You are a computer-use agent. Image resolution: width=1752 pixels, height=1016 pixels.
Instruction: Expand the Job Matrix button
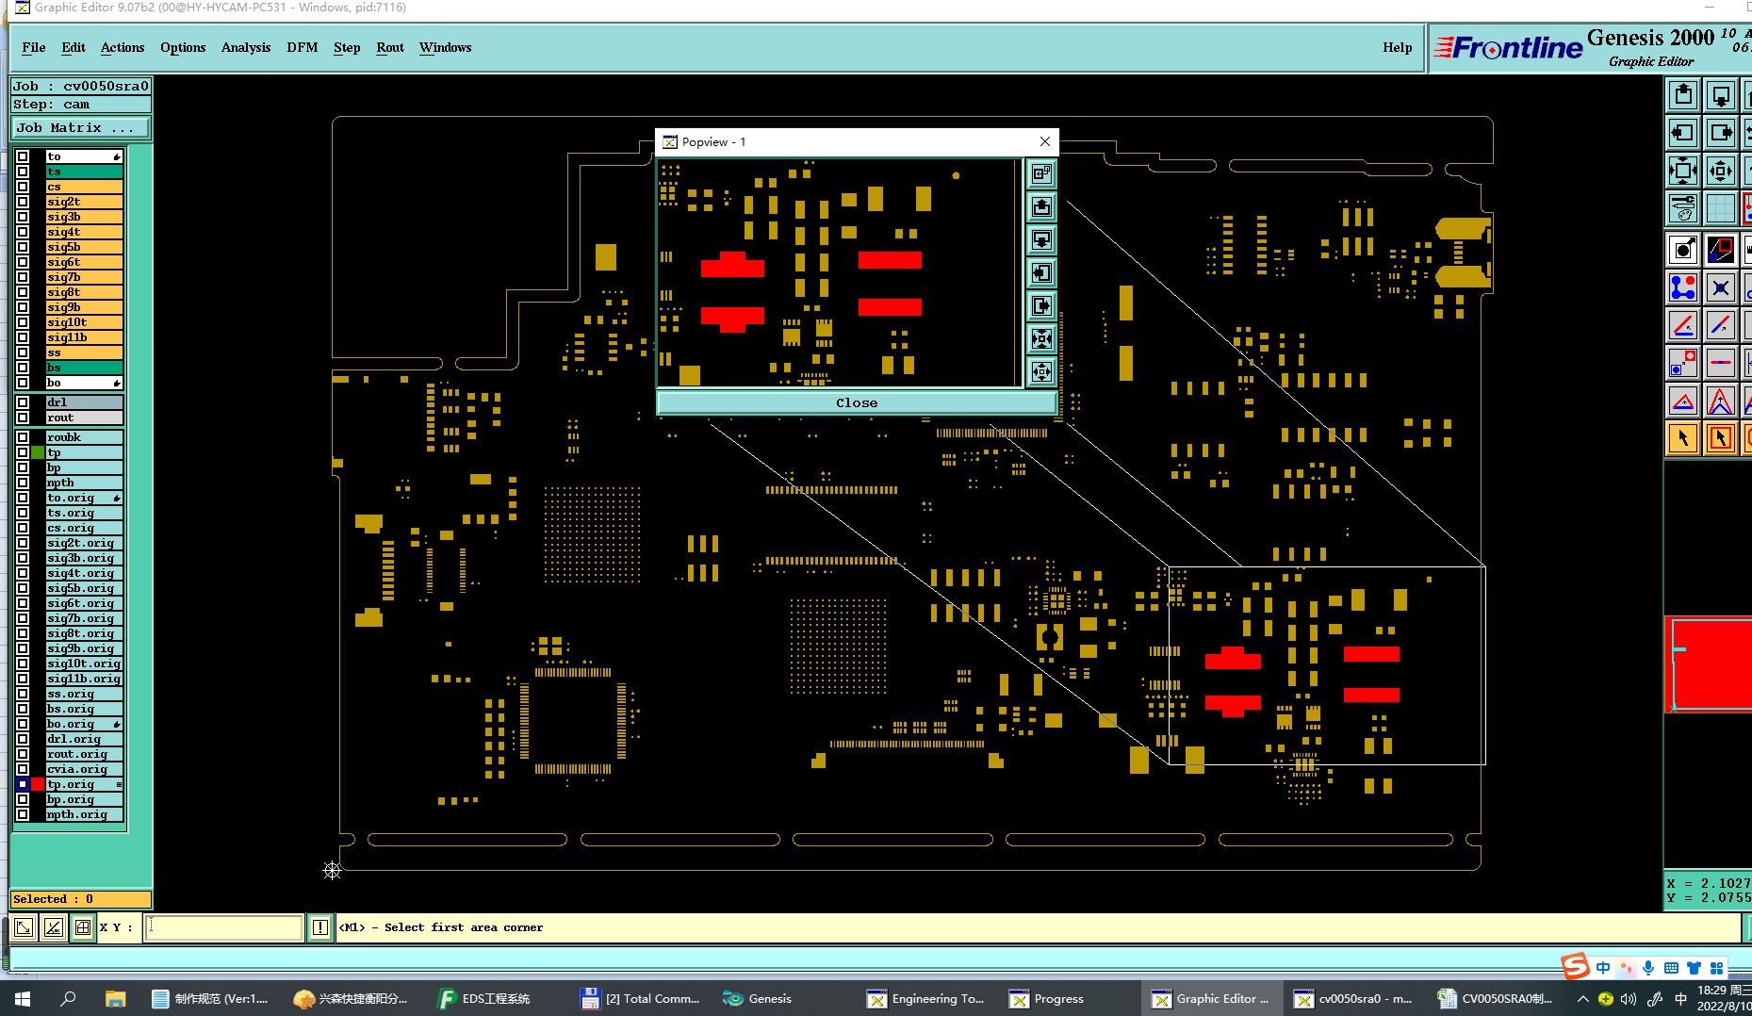coord(80,127)
